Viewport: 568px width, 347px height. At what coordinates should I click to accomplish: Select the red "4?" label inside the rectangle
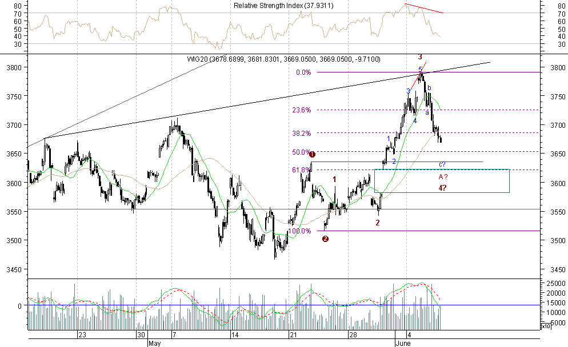443,188
